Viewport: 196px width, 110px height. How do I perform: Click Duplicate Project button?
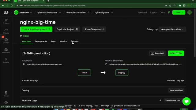pos(67,29)
